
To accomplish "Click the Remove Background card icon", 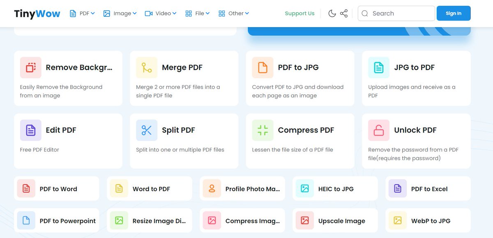I will [x=31, y=67].
